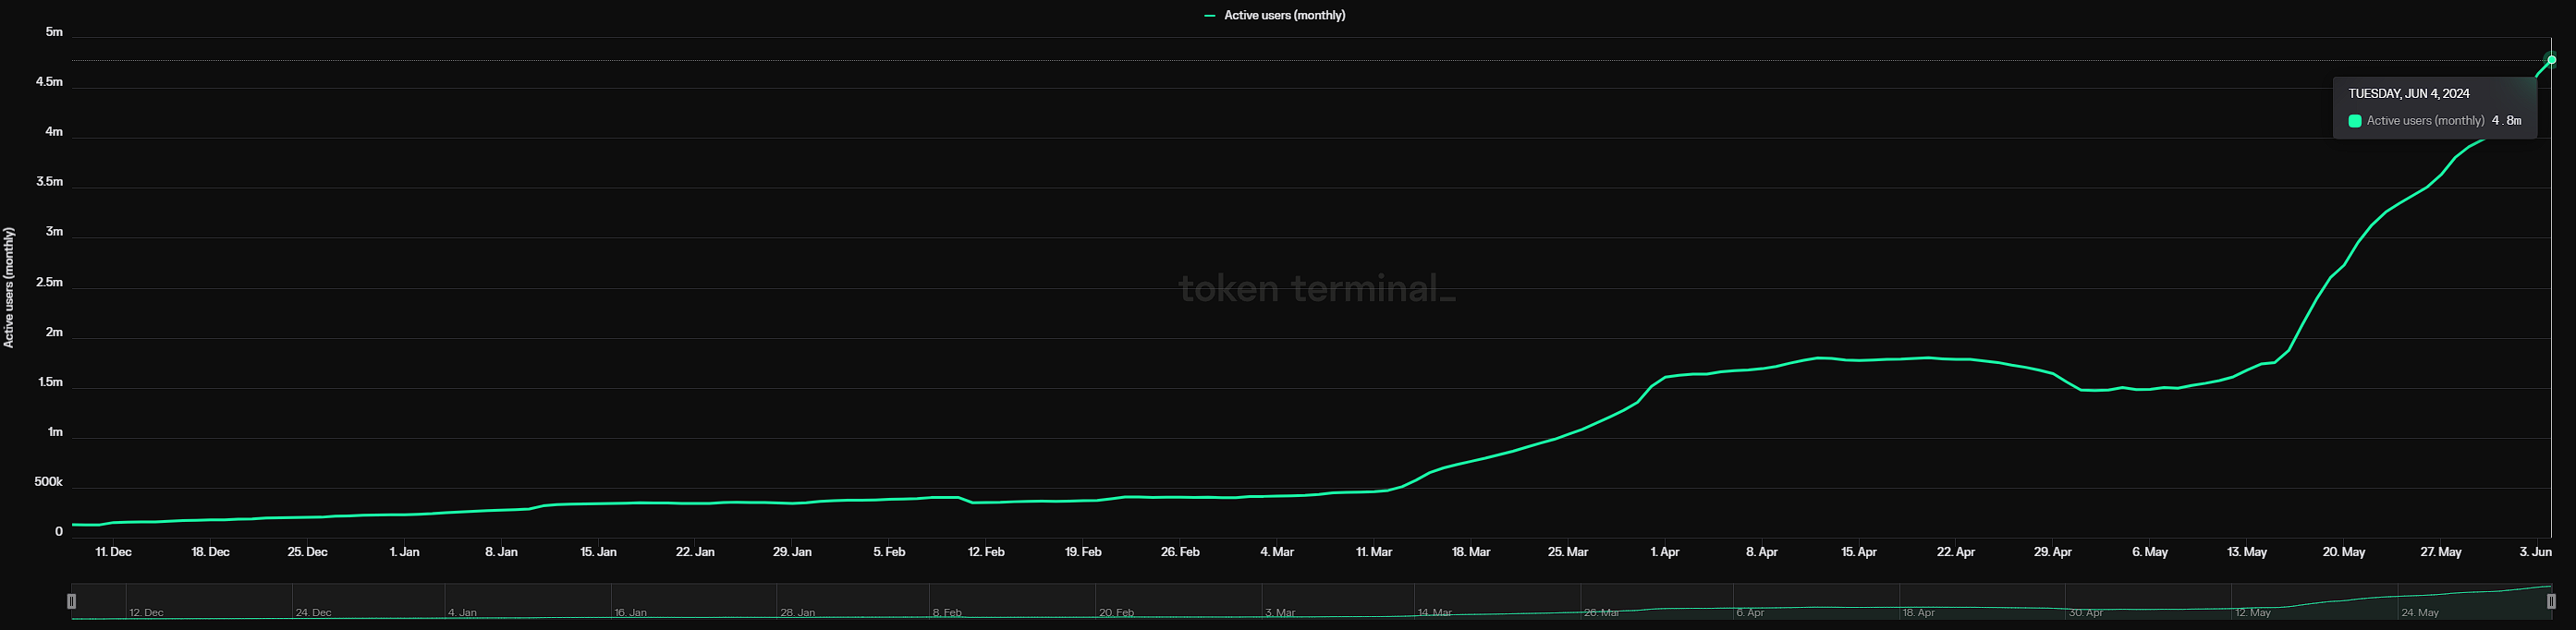Click the highlighted Jun 4 data point
This screenshot has width=2576, height=630.
(x=2551, y=60)
